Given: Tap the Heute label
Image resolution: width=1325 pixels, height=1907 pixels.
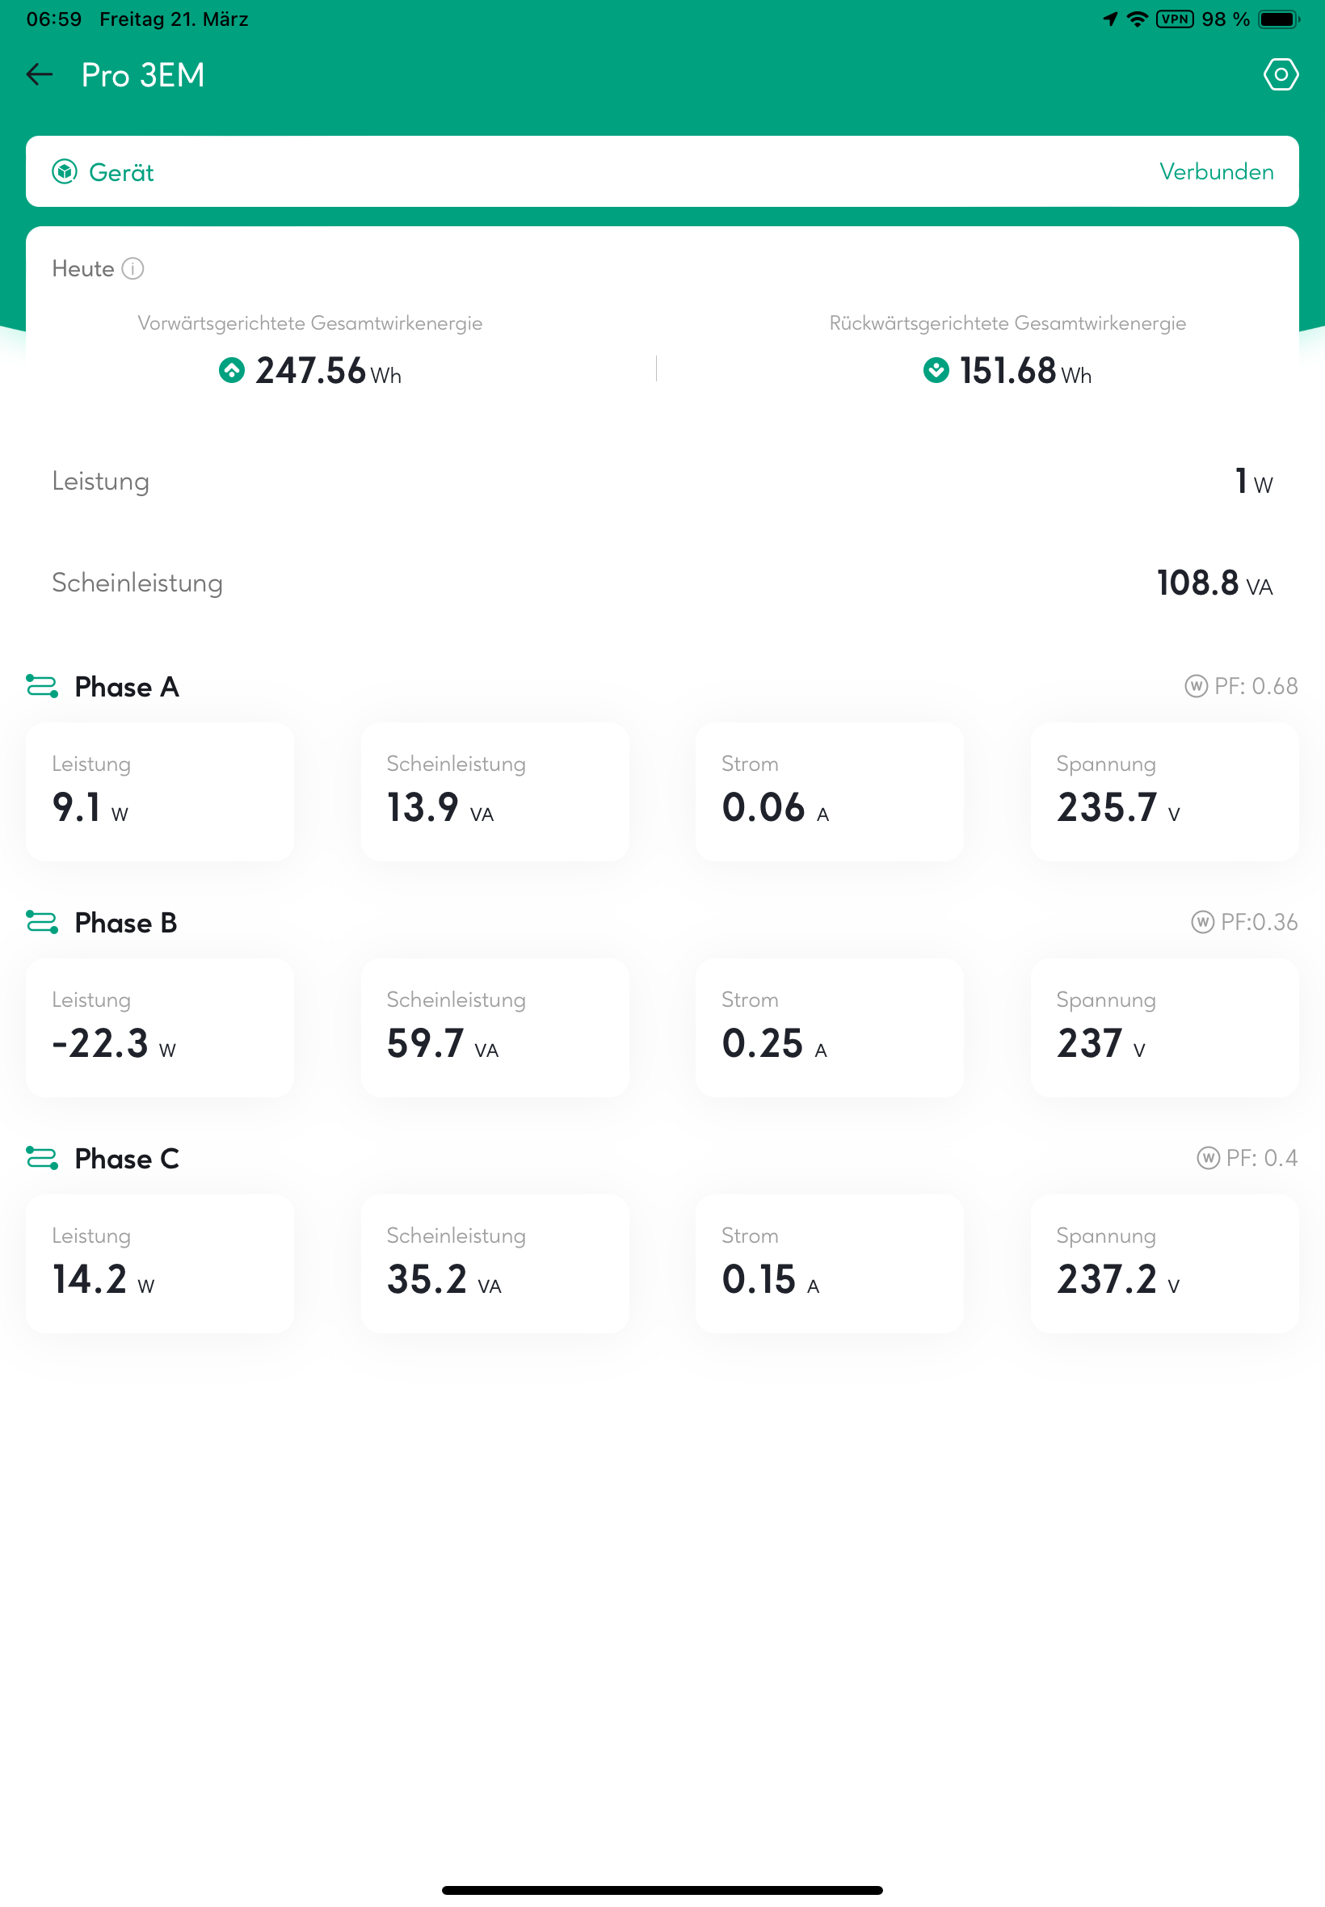Looking at the screenshot, I should pos(83,268).
